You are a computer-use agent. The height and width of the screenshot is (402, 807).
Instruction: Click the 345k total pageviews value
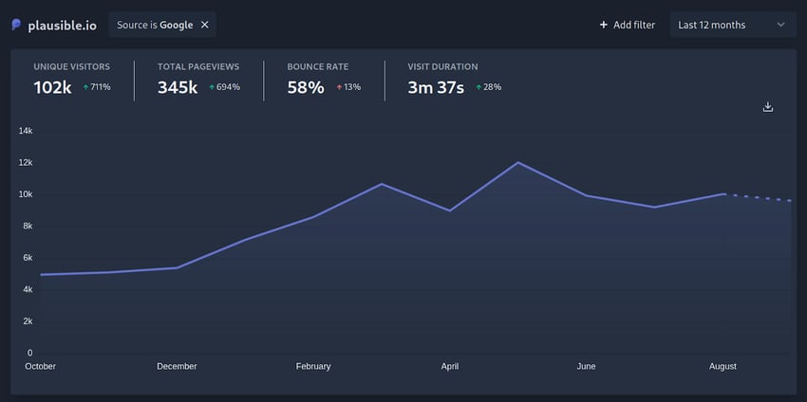(178, 87)
